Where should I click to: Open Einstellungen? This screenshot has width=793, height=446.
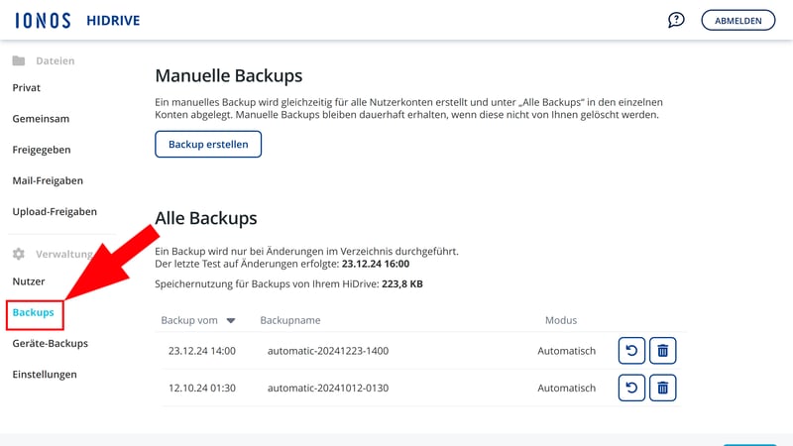tap(45, 375)
